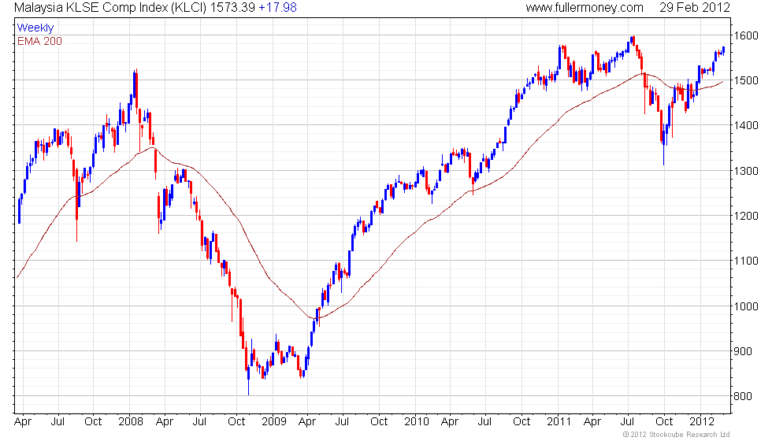Click the 800 price axis label
The image size is (772, 441).
click(x=743, y=396)
